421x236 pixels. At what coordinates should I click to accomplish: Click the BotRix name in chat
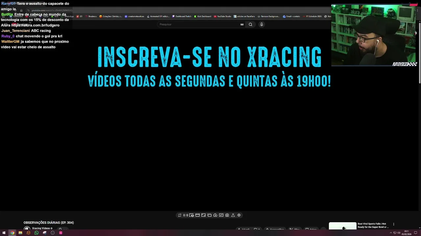point(7,14)
